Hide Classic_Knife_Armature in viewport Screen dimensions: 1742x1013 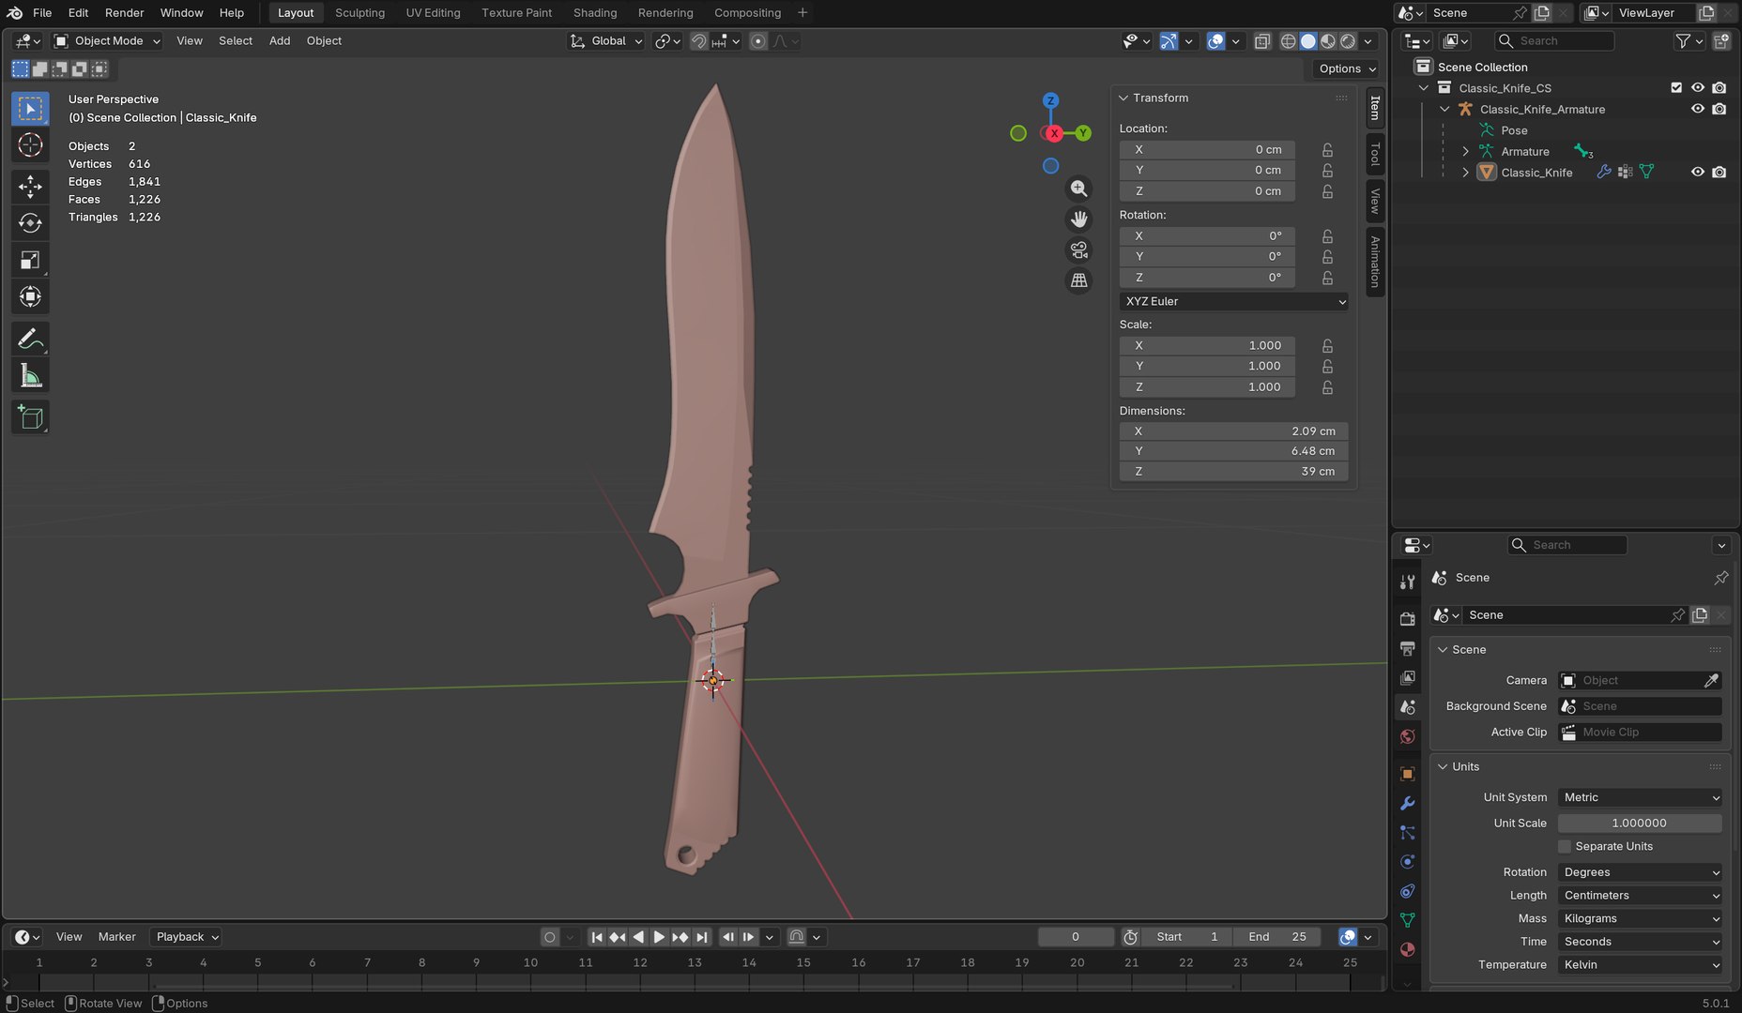(1697, 109)
